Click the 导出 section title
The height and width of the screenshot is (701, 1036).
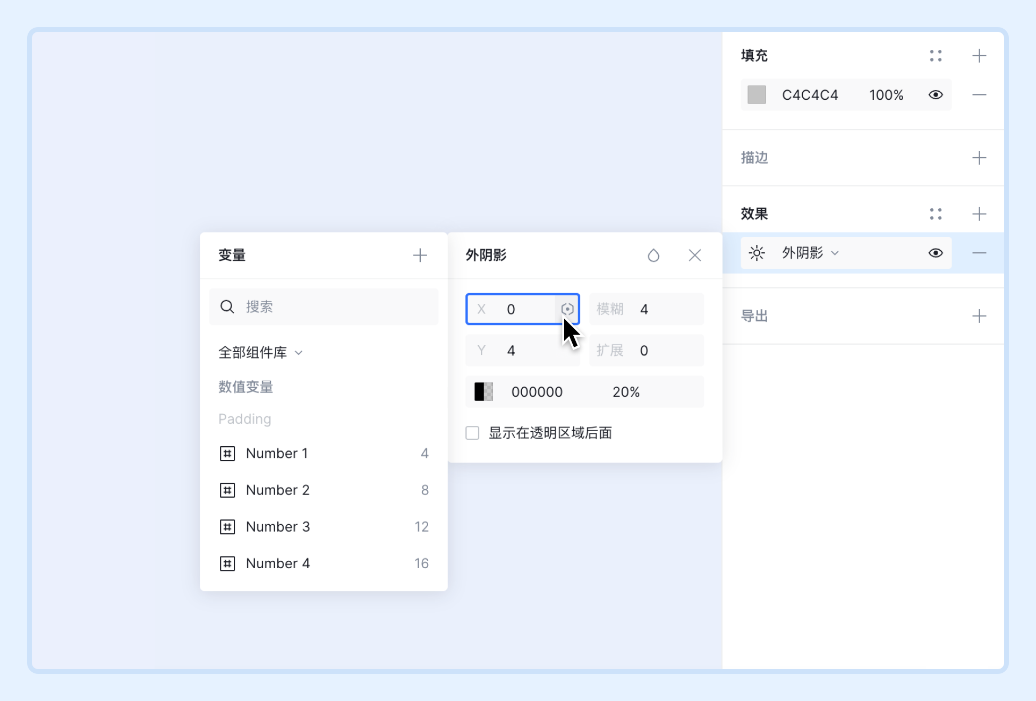tap(754, 316)
